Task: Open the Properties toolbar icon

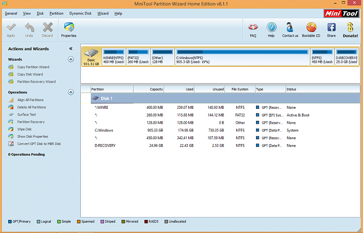Action: [69, 28]
